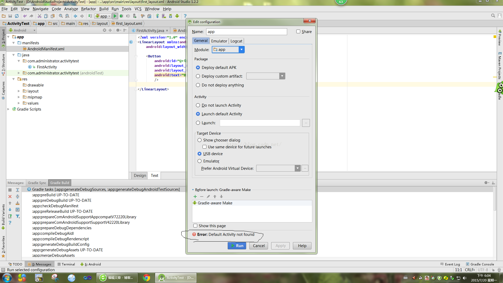Screen dimensions: 503x283
Task: Switch to the Logcat tab in configuration dialog
Action: pyautogui.click(x=236, y=41)
